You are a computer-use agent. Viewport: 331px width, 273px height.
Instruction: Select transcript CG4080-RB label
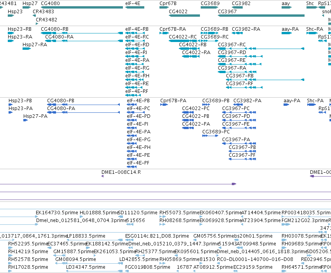tap(55, 29)
